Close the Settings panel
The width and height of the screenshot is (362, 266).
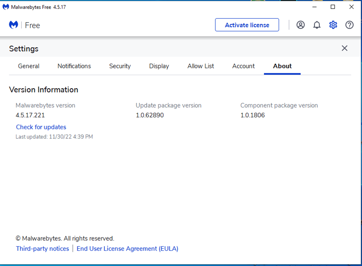[x=344, y=48]
